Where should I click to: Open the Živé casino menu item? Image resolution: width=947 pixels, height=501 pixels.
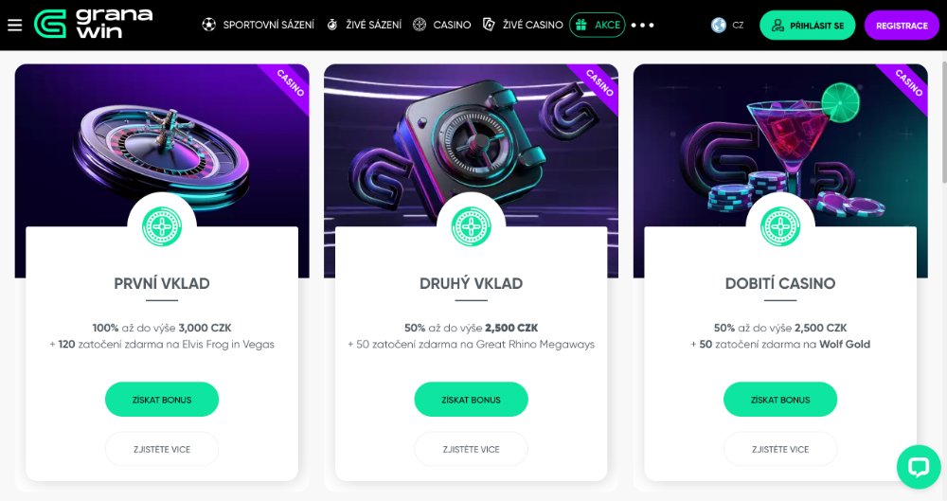coord(532,25)
